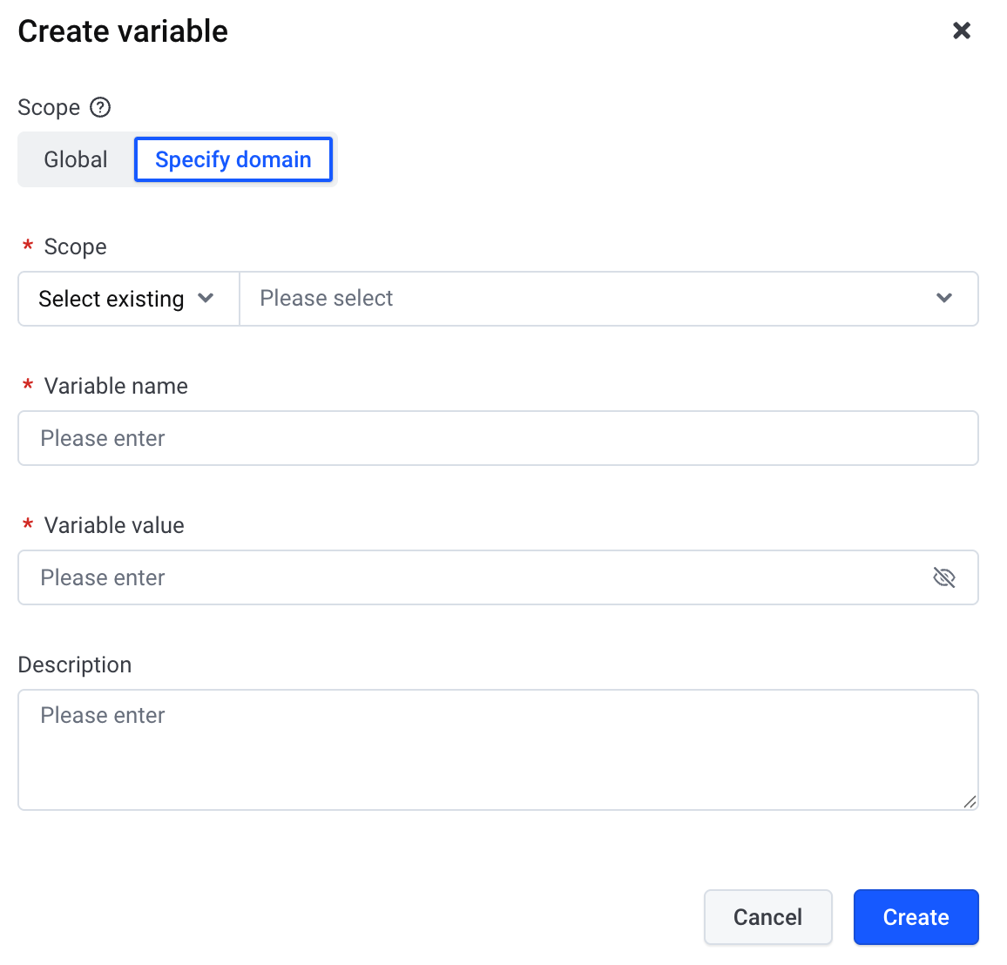Select the Global scope option

pos(76,159)
